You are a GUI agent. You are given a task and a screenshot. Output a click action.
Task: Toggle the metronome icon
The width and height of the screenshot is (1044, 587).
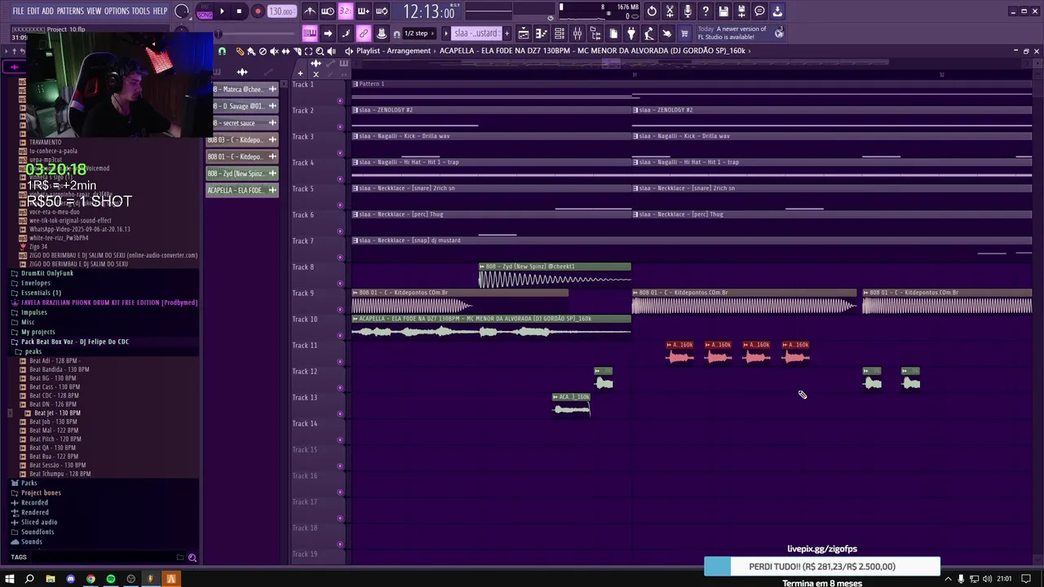[310, 11]
